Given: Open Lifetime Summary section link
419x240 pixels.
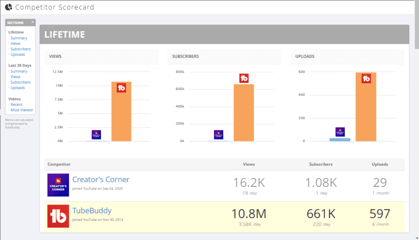Looking at the screenshot, I should tap(19, 38).
